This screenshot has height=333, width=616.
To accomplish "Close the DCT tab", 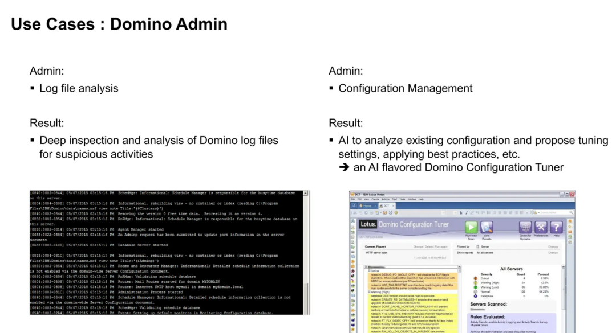I will pos(393,205).
